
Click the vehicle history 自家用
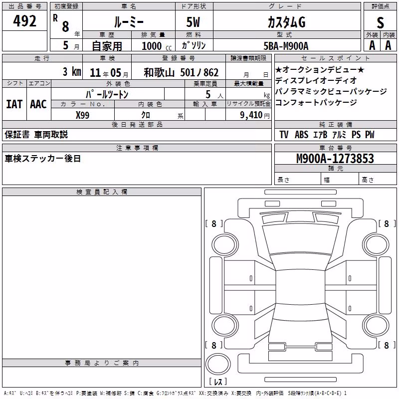pyautogui.click(x=107, y=46)
